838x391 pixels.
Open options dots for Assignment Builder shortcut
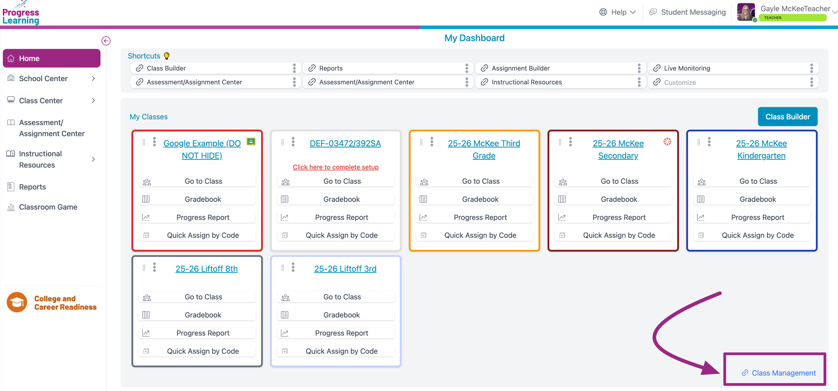tap(639, 68)
